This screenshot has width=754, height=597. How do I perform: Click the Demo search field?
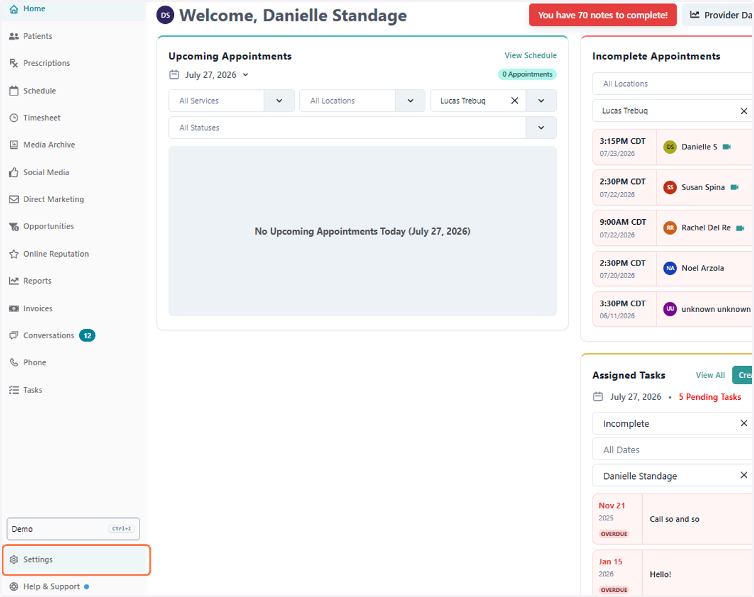pyautogui.click(x=73, y=529)
